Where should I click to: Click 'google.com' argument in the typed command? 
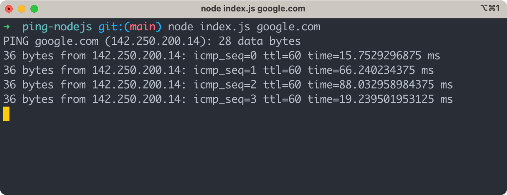288,27
